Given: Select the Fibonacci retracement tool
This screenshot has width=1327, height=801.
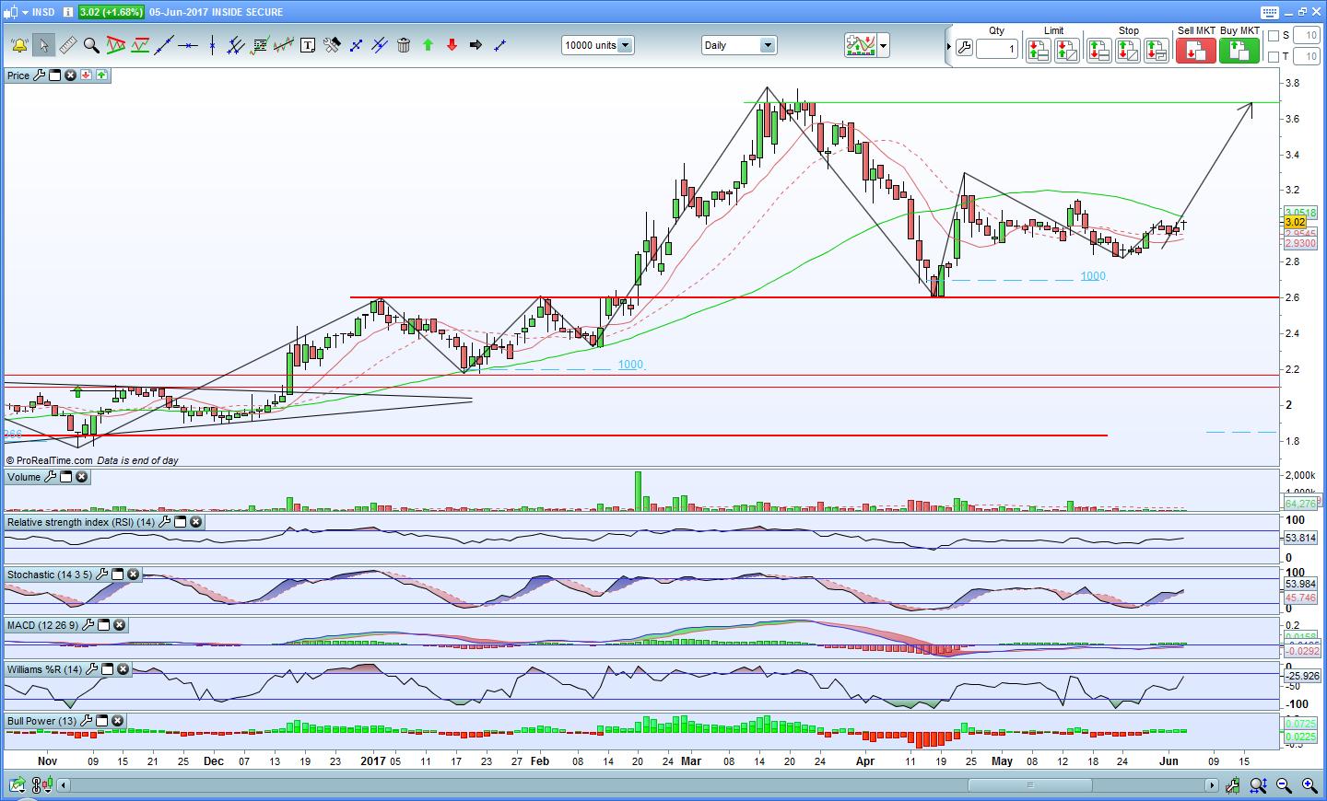Looking at the screenshot, I should [x=260, y=45].
